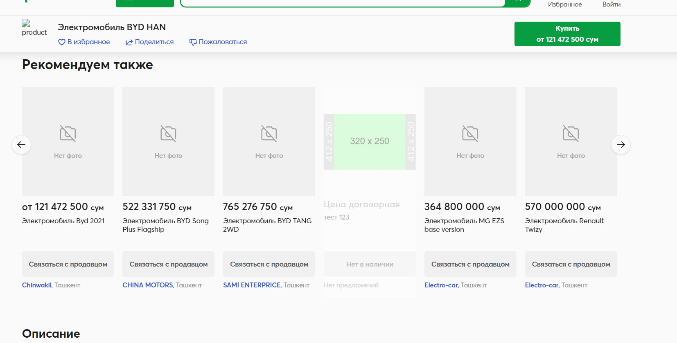Click price 522 331 750 сум

pyautogui.click(x=157, y=207)
